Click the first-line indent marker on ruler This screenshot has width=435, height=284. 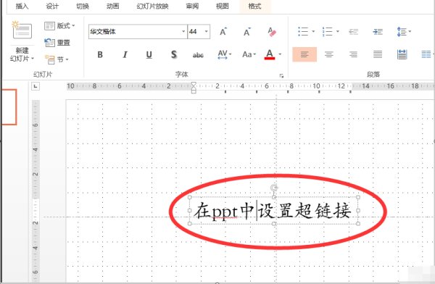pos(194,84)
